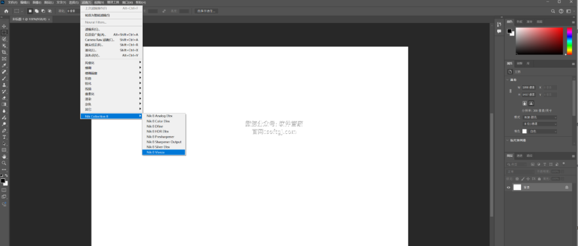Select the Move tool in the toolbar
The width and height of the screenshot is (578, 246).
[4, 27]
